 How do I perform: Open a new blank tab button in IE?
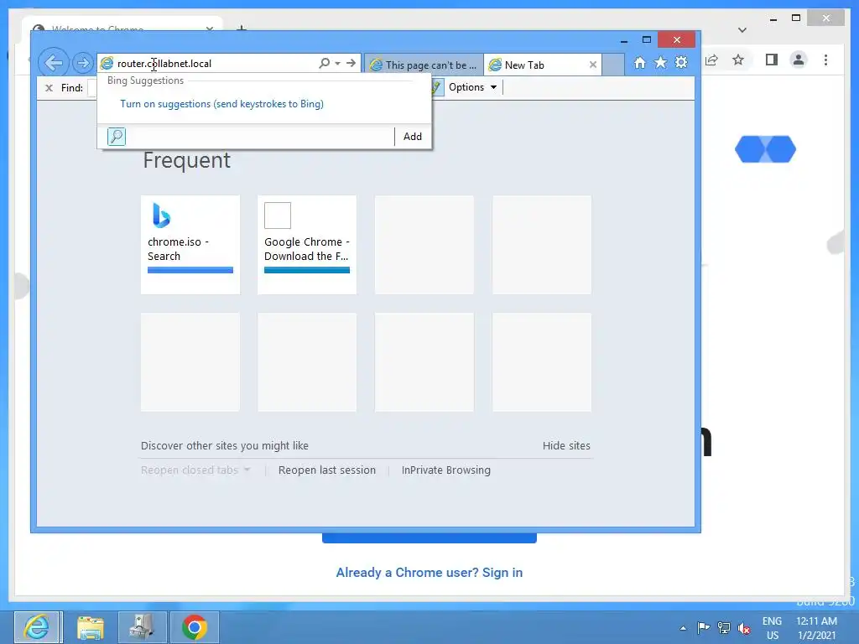point(613,65)
